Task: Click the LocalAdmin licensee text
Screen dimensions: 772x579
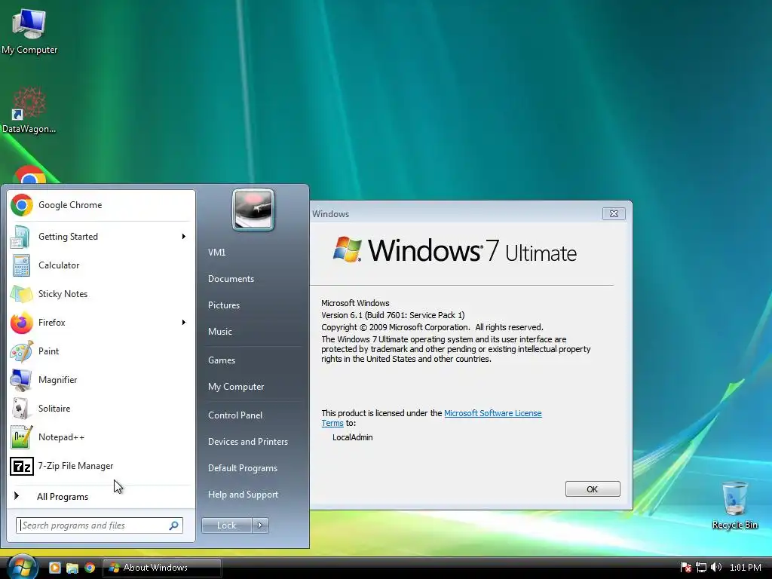Action: pyautogui.click(x=353, y=437)
